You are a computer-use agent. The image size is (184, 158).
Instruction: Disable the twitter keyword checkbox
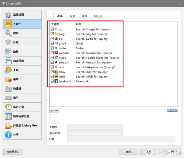(x=52, y=48)
